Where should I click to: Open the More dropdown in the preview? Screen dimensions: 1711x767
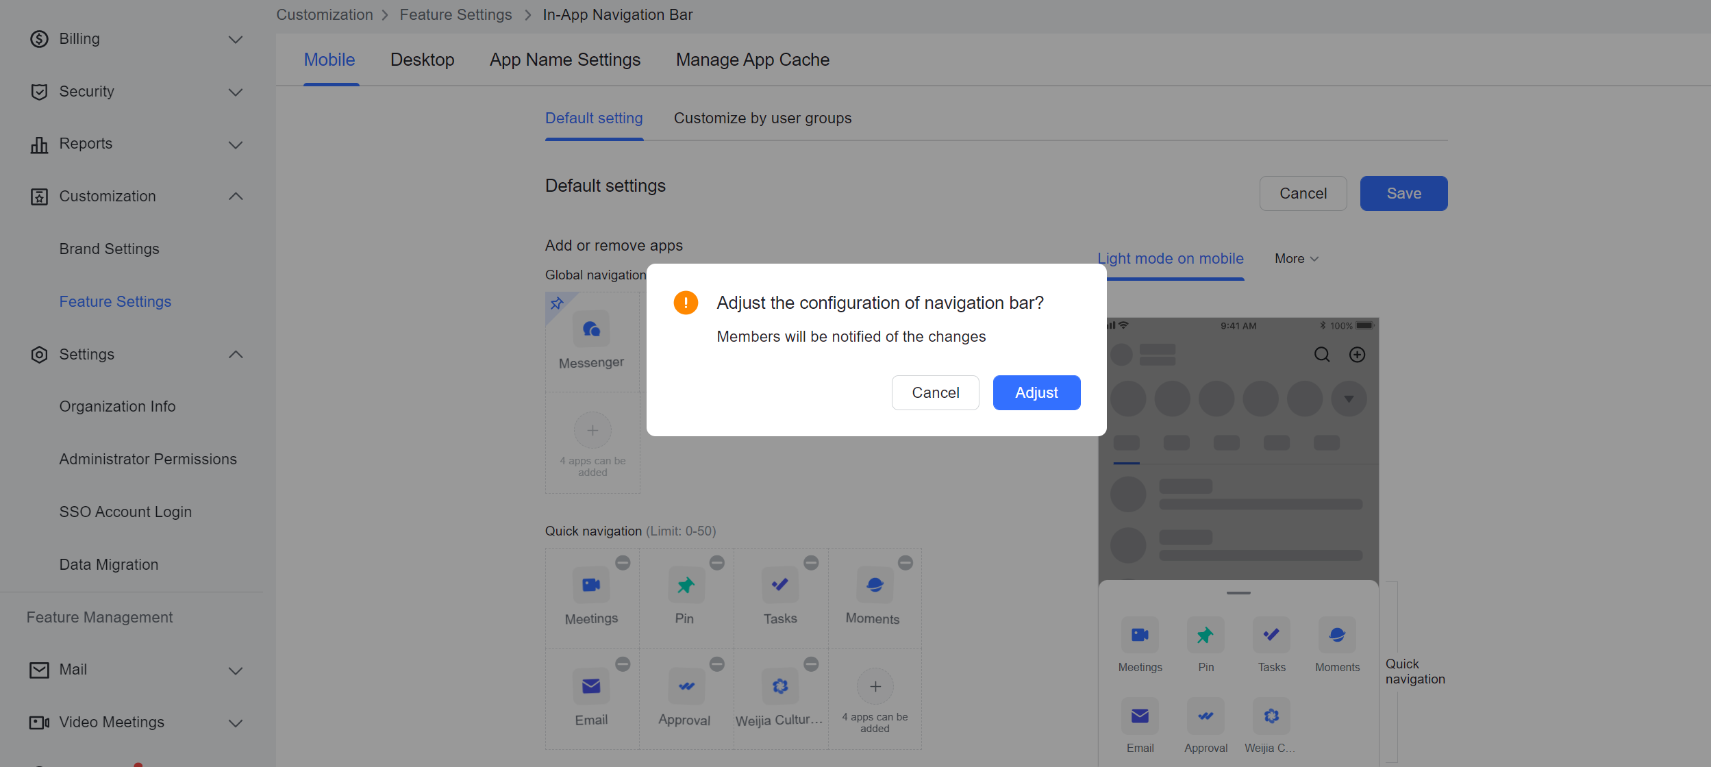point(1296,258)
